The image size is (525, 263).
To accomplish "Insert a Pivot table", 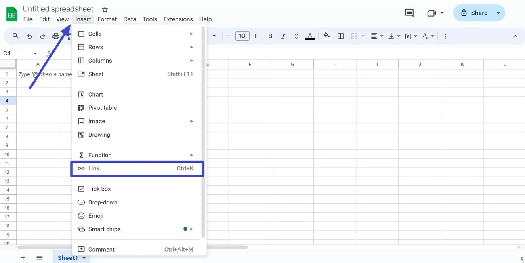I will [136, 108].
